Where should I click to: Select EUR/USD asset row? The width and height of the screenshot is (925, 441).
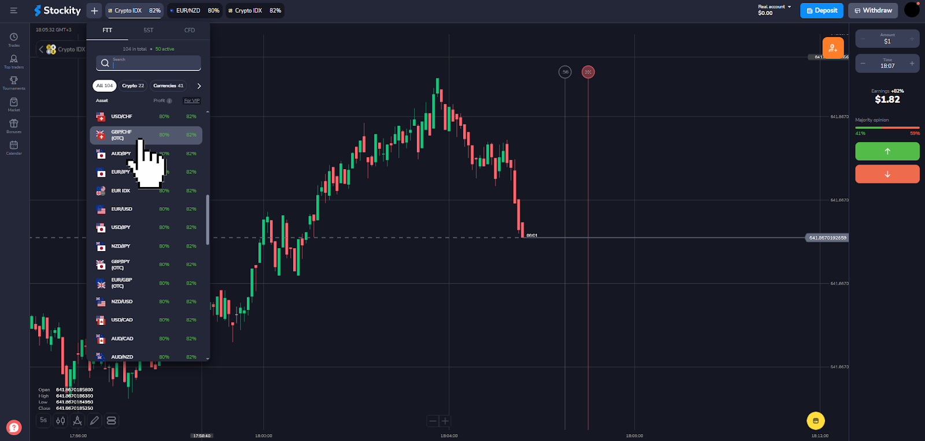[x=146, y=209]
